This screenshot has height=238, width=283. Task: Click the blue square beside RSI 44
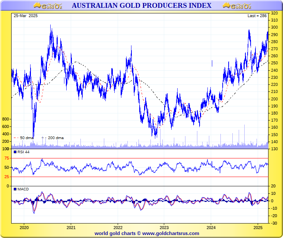click(x=15, y=152)
